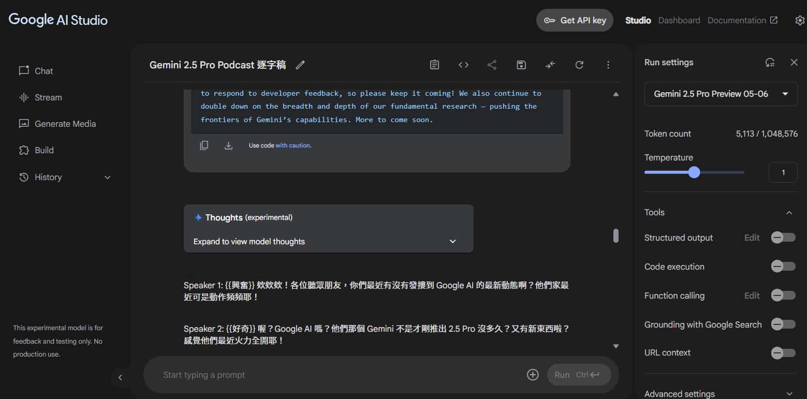Click the Google AI Studio logo
This screenshot has width=807, height=399.
(x=58, y=20)
